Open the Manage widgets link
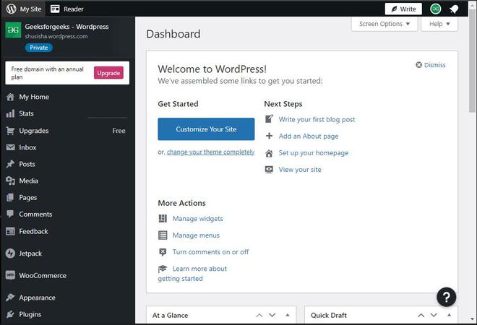This screenshot has height=325, width=477. [198, 219]
